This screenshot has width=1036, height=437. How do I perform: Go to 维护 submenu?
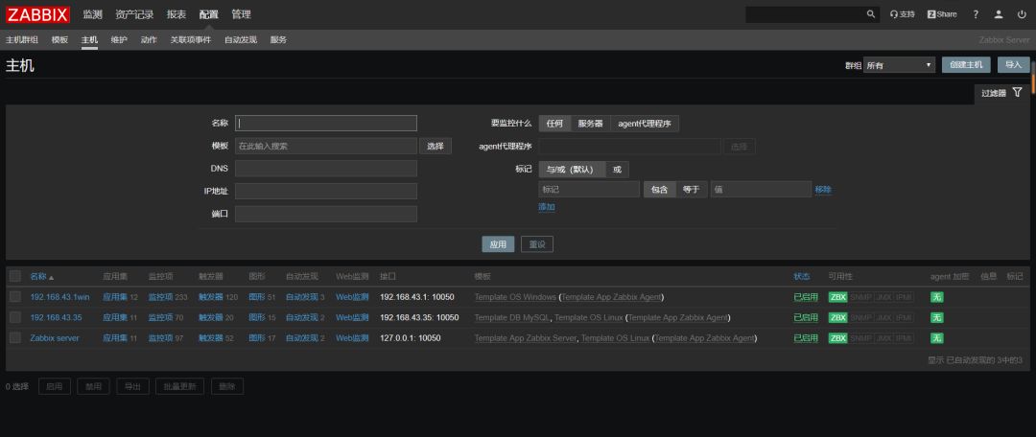click(x=119, y=39)
